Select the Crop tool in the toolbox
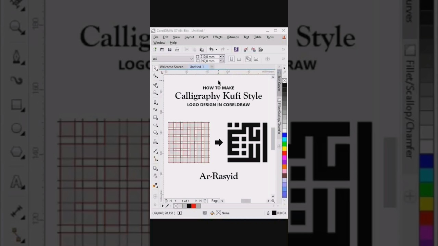Viewport: 438px width, 246px height. tap(155, 85)
